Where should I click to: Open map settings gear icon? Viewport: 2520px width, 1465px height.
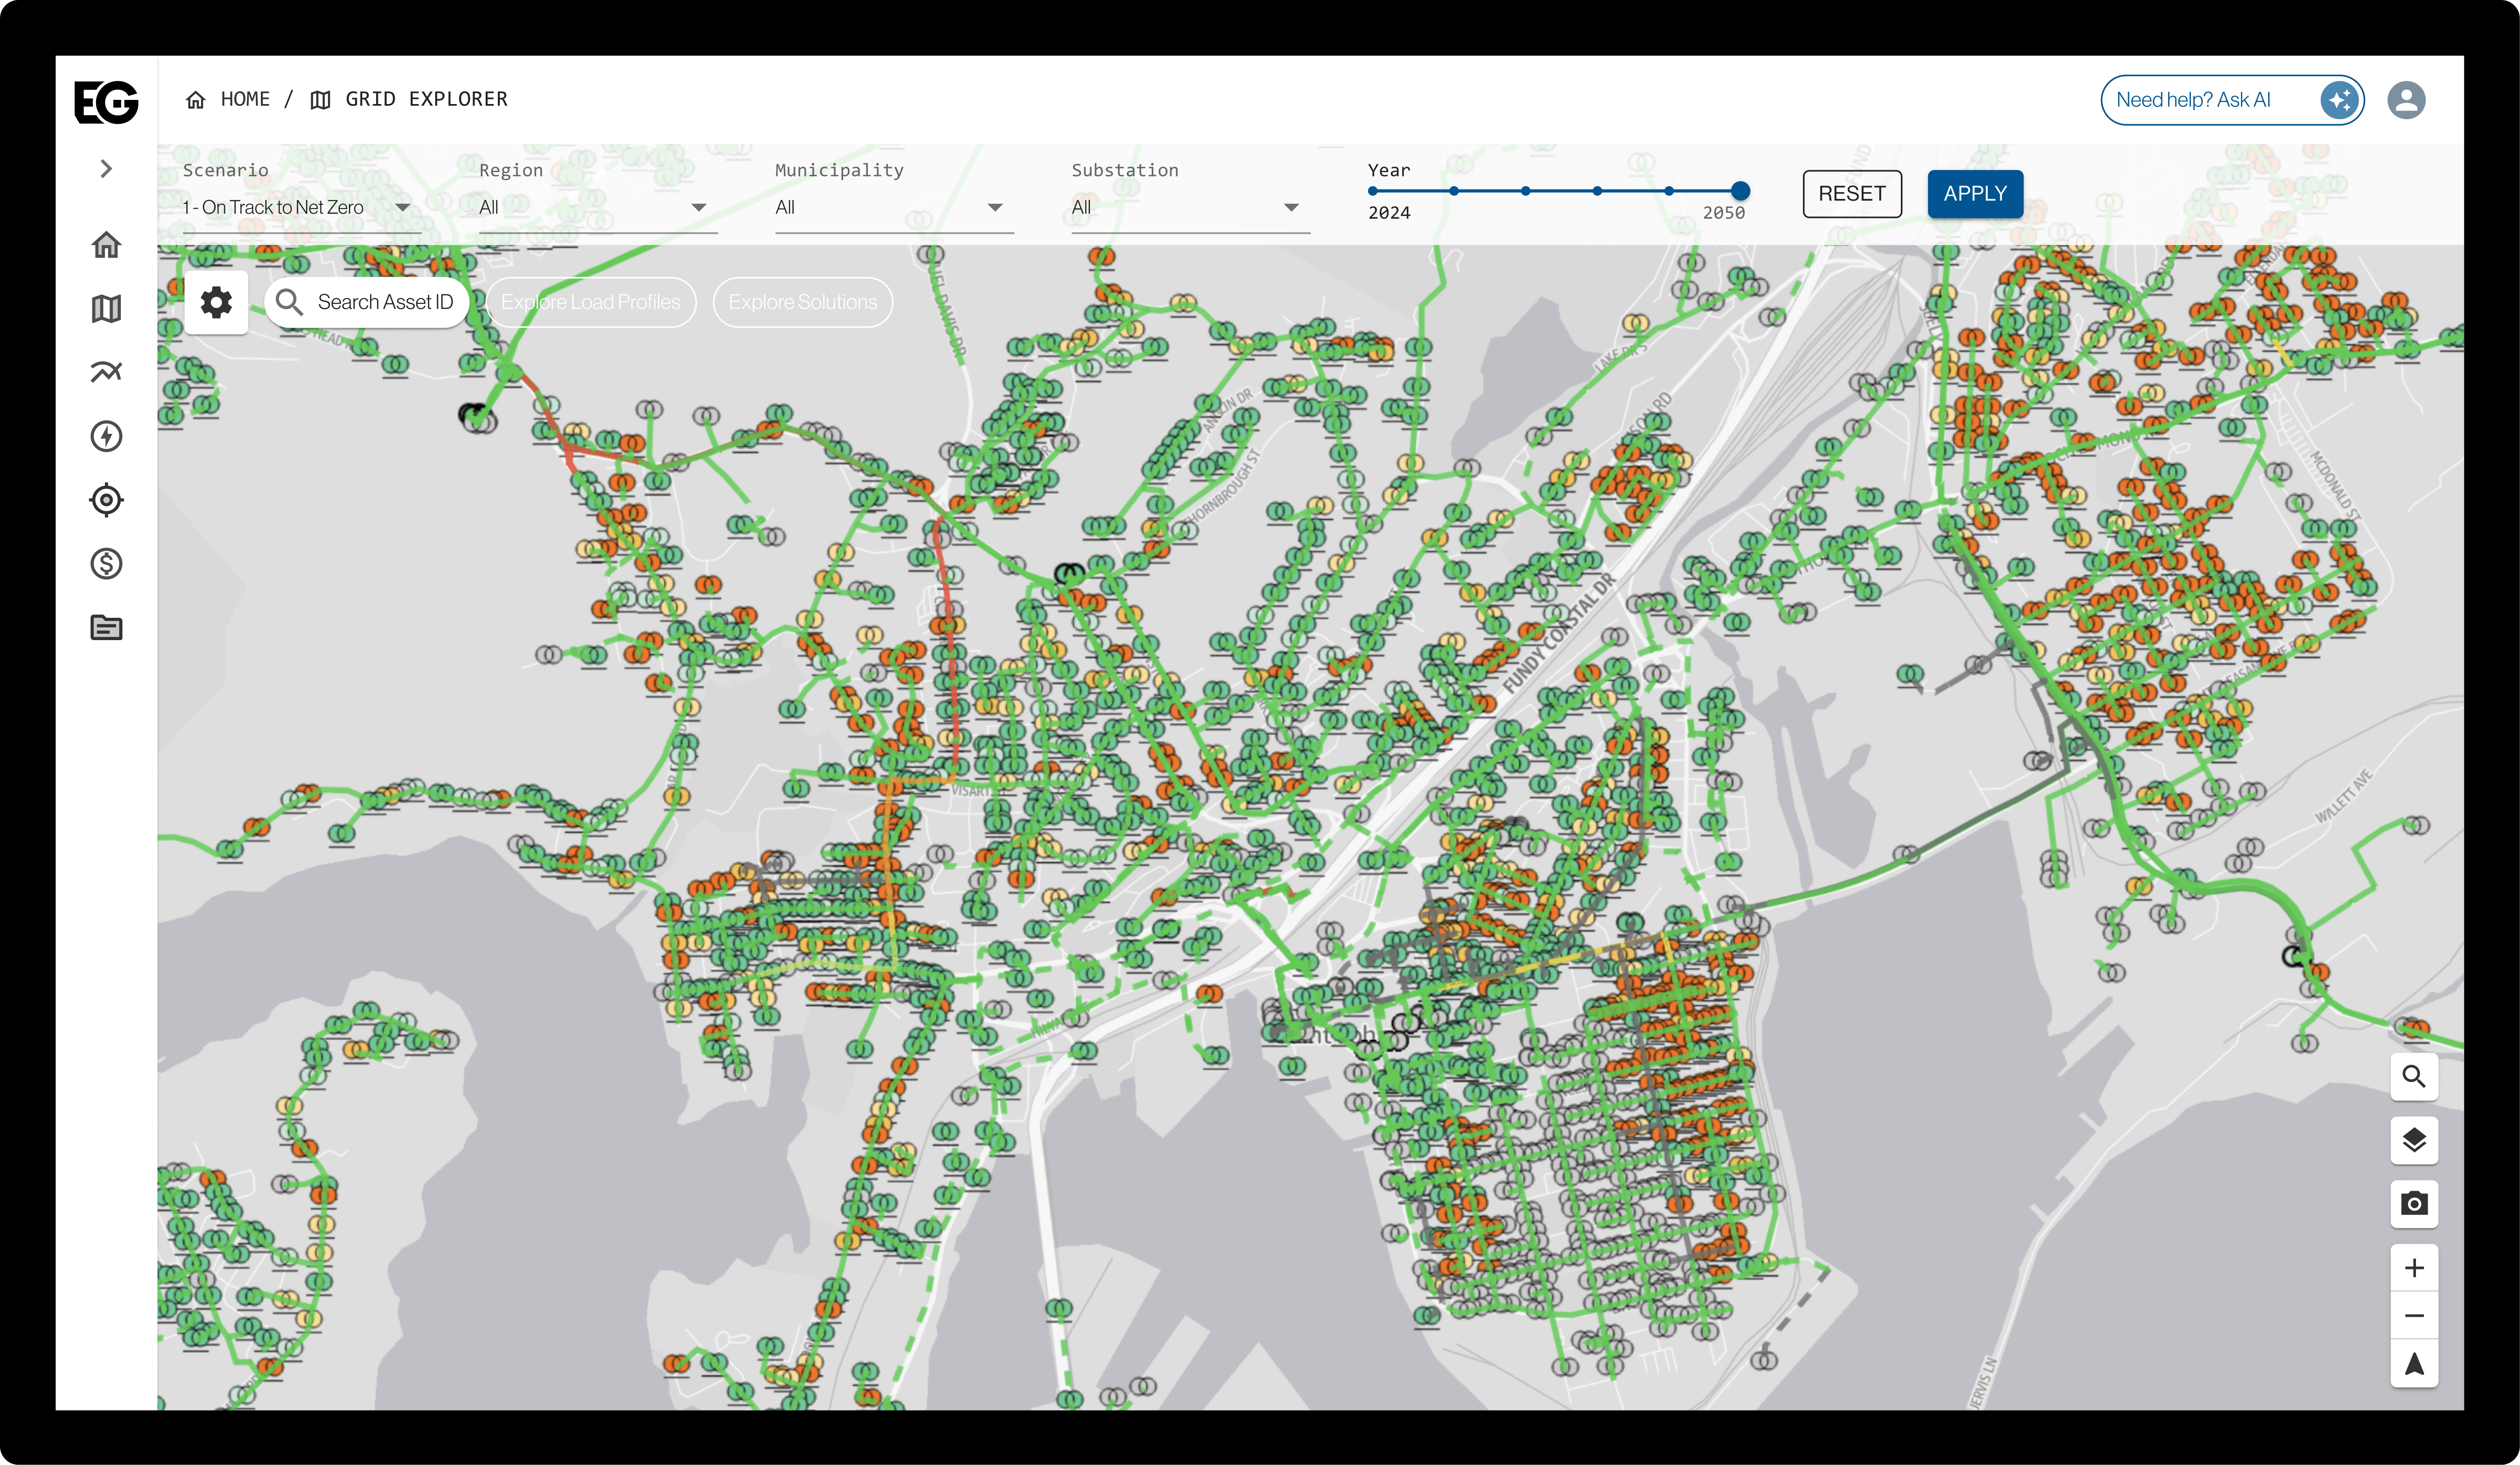point(216,302)
